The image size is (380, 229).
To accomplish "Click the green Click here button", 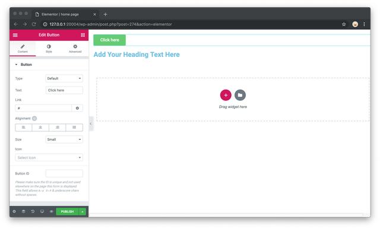I will [x=109, y=40].
